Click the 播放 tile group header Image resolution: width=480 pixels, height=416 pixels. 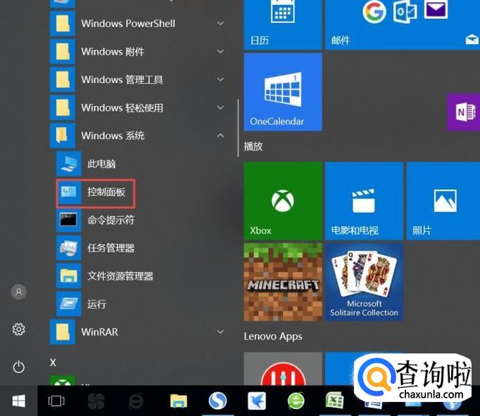coord(253,146)
